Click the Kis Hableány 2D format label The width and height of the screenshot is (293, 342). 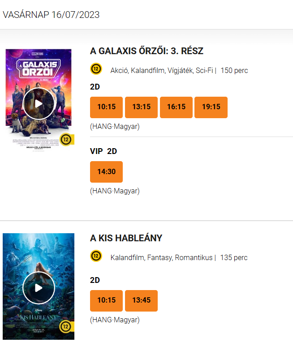tap(95, 280)
